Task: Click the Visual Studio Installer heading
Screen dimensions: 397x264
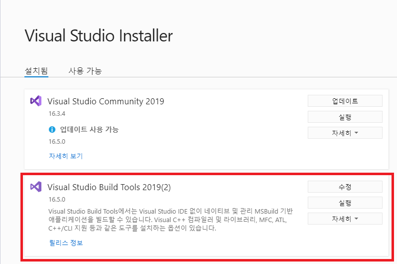Action: pyautogui.click(x=98, y=35)
